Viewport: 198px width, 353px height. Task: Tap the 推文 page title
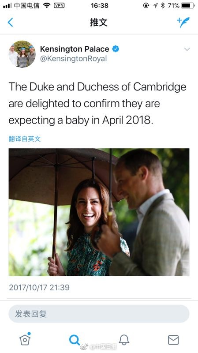(99, 23)
